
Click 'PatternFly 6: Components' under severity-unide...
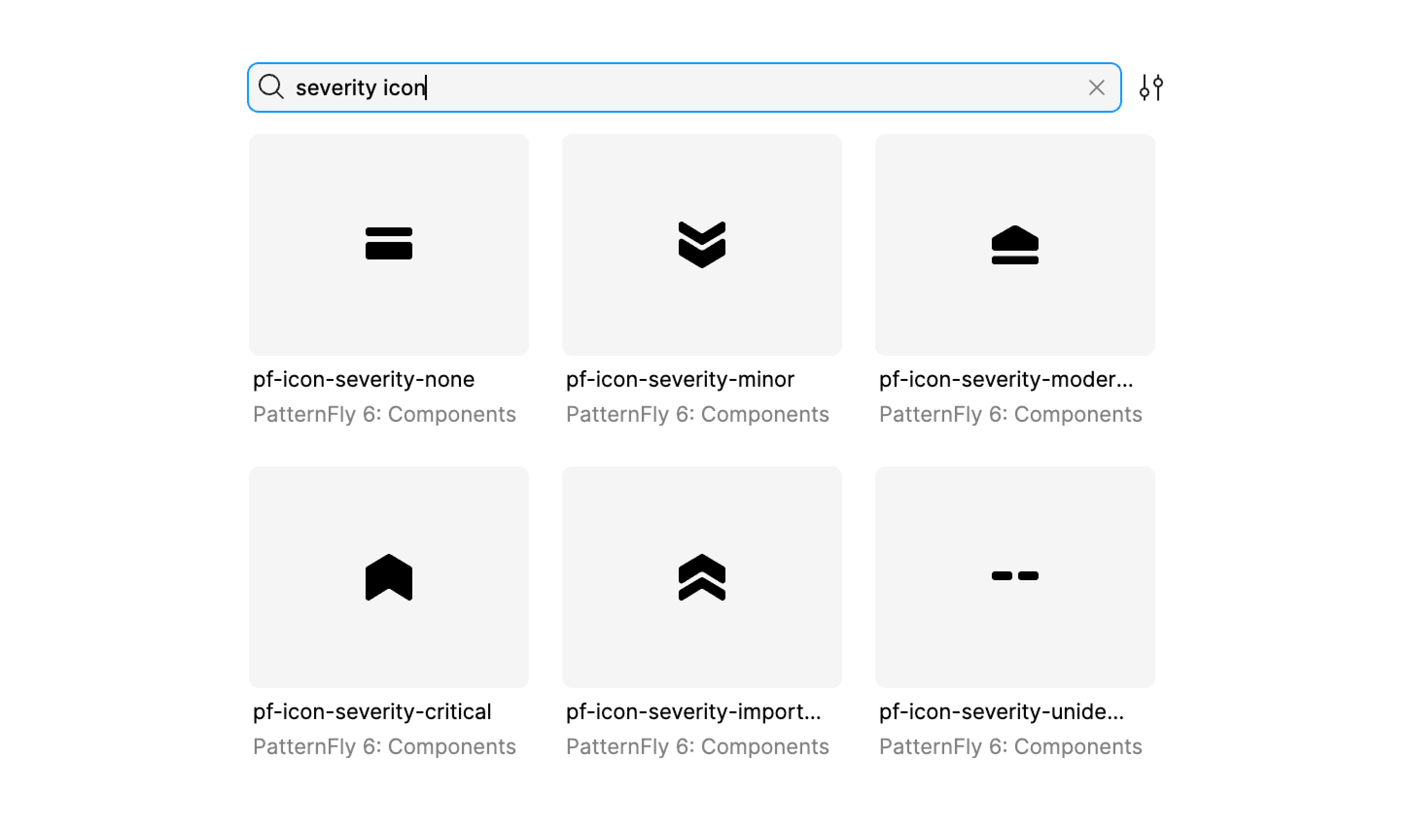click(x=1010, y=747)
